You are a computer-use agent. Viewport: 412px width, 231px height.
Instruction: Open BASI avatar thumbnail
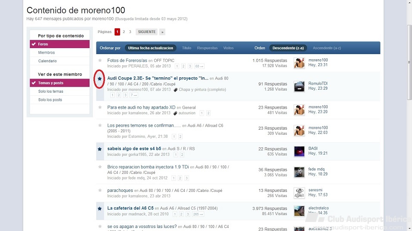pyautogui.click(x=299, y=152)
